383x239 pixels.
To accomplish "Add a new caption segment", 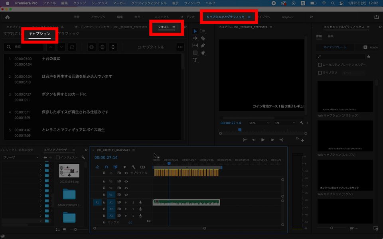I will (x=92, y=47).
